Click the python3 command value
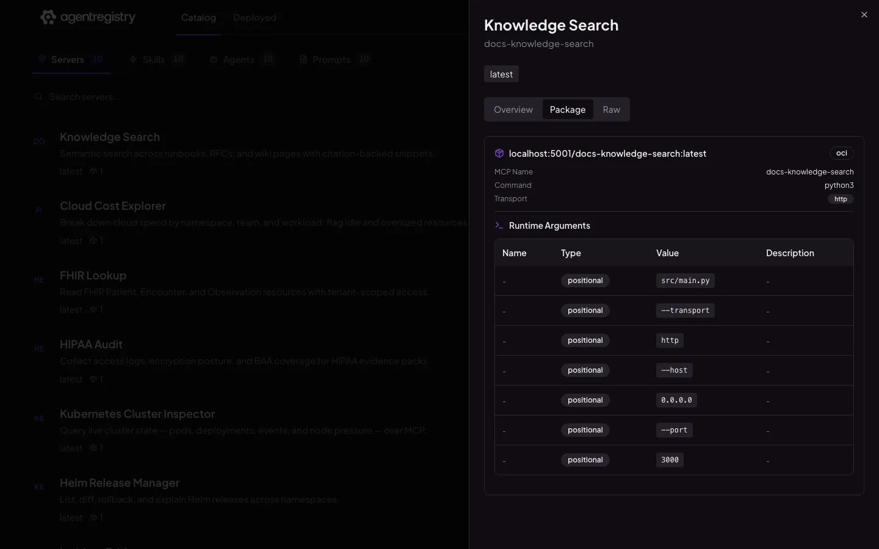 point(839,185)
